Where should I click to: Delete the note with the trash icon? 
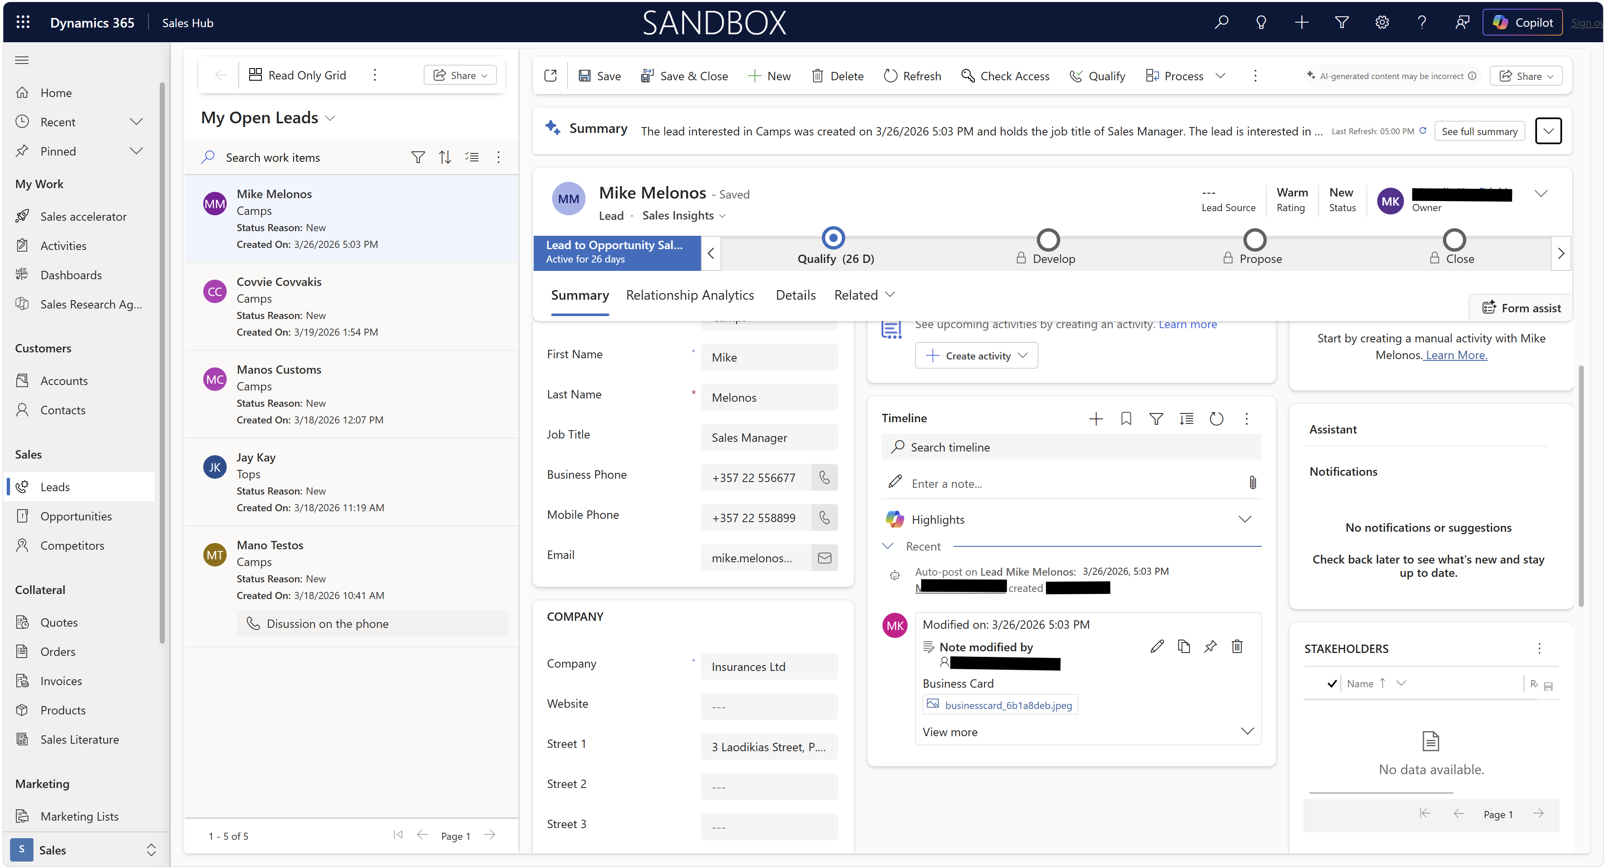(x=1237, y=647)
